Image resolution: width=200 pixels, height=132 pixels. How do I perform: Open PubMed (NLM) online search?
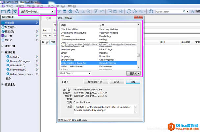[18, 70]
